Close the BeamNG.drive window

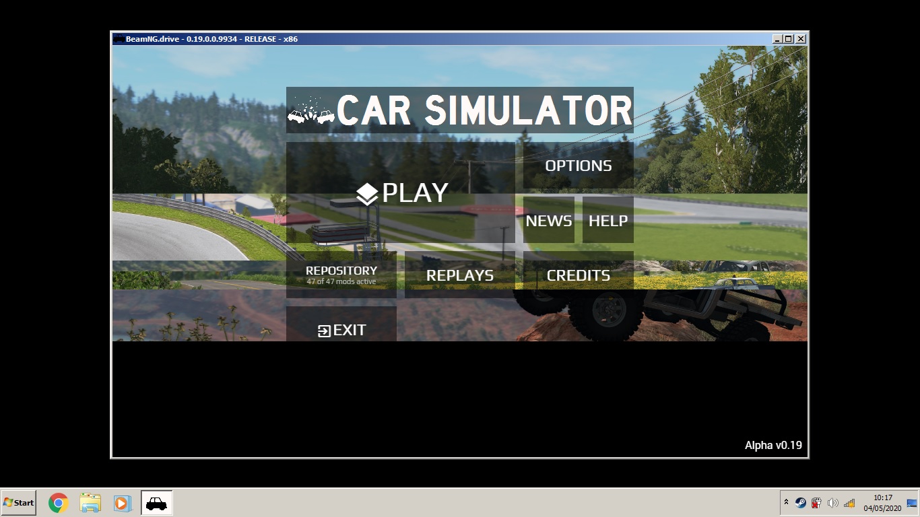pos(801,39)
